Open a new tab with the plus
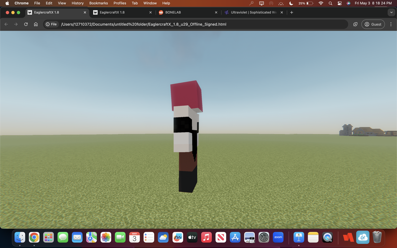 292,12
